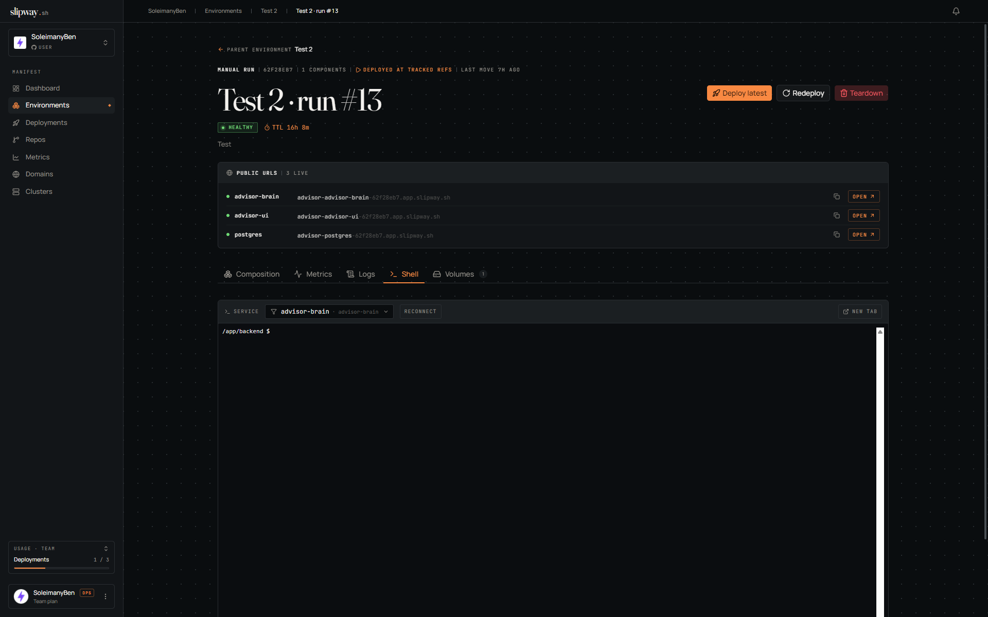Screen dimensions: 988x617
Task: Open the advisor-brain service dropdown
Action: click(x=329, y=312)
